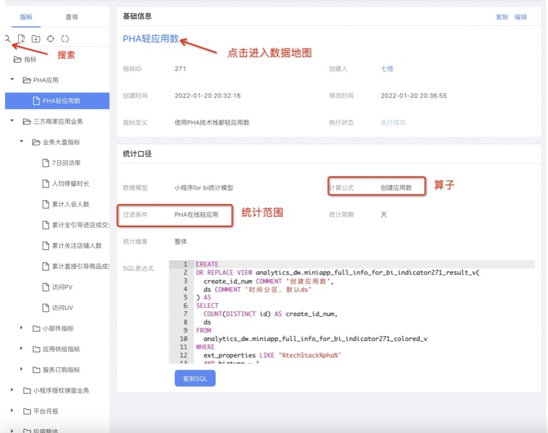Viewport: 548px width, 433px height.
Task: Click the 统计口径 section heading
Action: coord(137,153)
